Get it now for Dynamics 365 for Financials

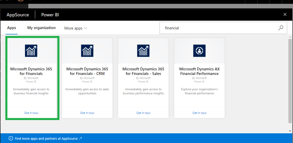(31, 113)
